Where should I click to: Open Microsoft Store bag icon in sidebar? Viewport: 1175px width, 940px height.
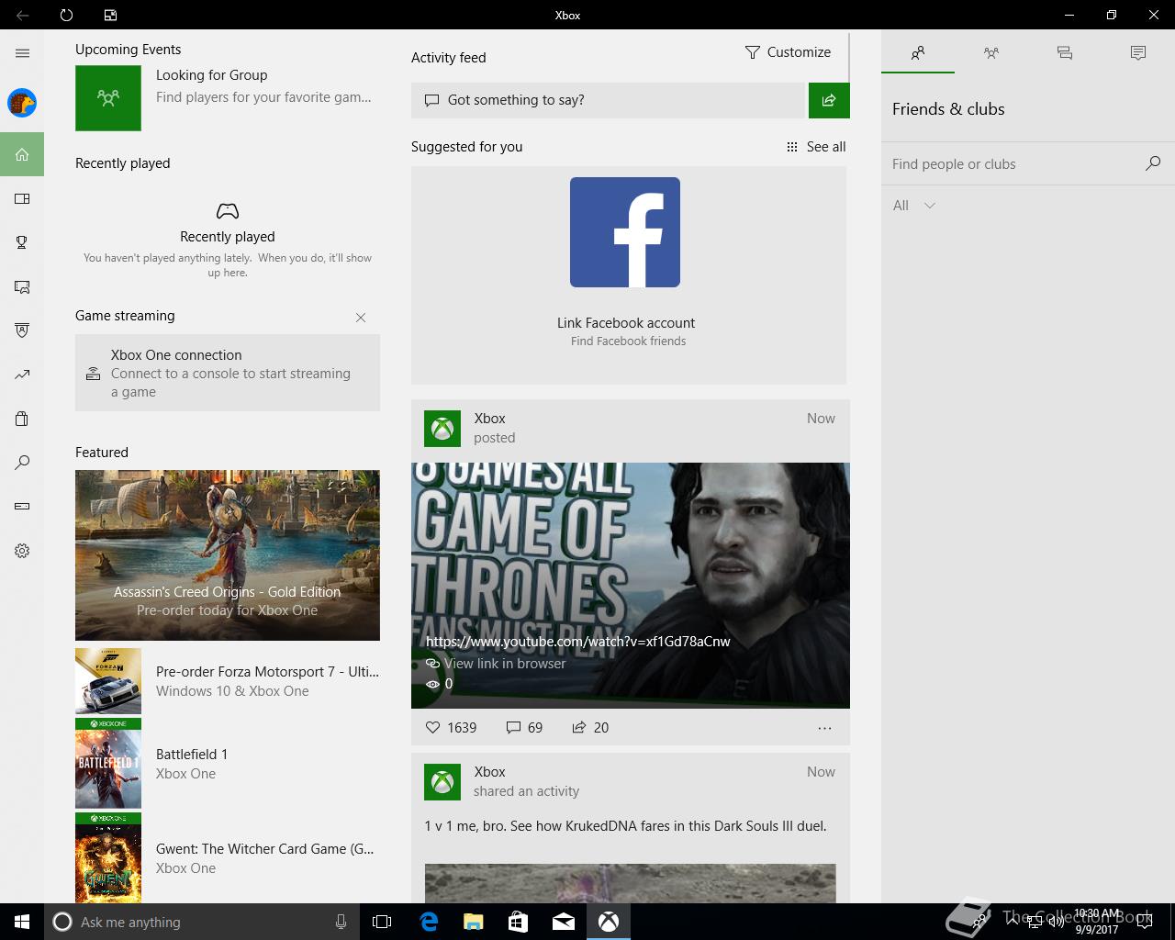22,419
